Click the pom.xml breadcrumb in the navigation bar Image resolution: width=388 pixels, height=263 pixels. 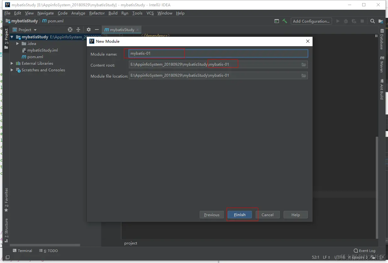tap(53, 21)
